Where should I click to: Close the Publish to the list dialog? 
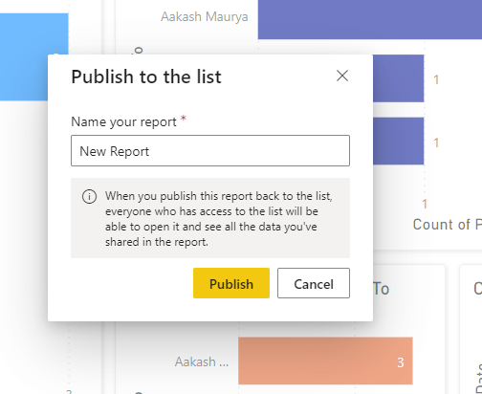coord(342,76)
